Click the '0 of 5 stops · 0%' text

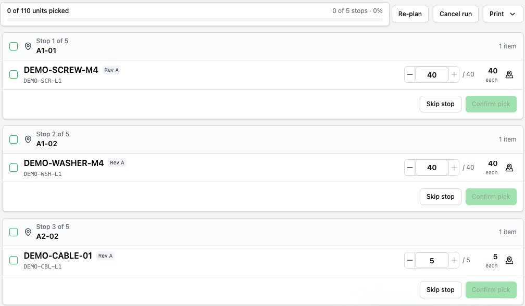pos(357,11)
